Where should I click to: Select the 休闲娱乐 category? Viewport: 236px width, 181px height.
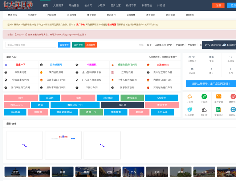(x=12, y=15)
